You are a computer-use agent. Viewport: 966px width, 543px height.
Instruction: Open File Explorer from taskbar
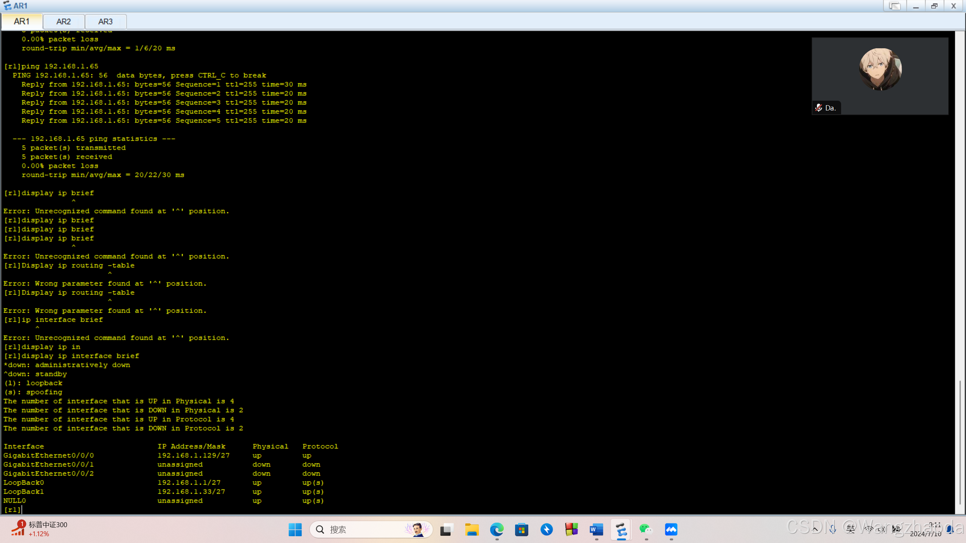pos(472,529)
